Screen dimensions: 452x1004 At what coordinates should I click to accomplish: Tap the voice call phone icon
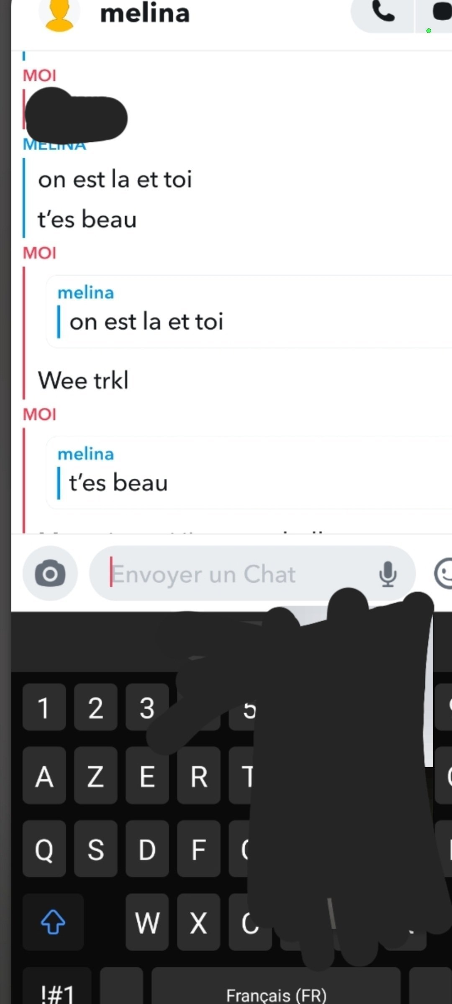click(383, 13)
